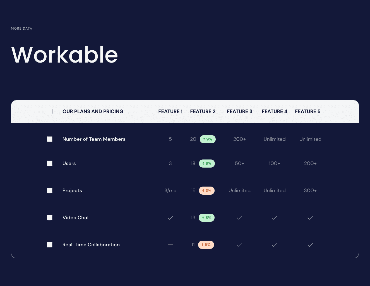Image resolution: width=370 pixels, height=286 pixels.
Task: Toggle the select-all checkbox in table header
Action: 50,111
